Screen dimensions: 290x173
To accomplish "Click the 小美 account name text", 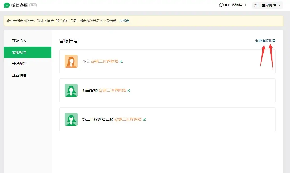I will (x=86, y=61).
